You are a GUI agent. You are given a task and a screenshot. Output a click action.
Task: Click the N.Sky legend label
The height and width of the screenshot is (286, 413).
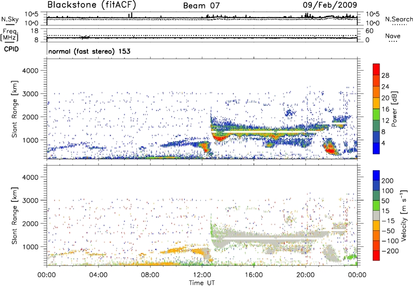[10, 19]
